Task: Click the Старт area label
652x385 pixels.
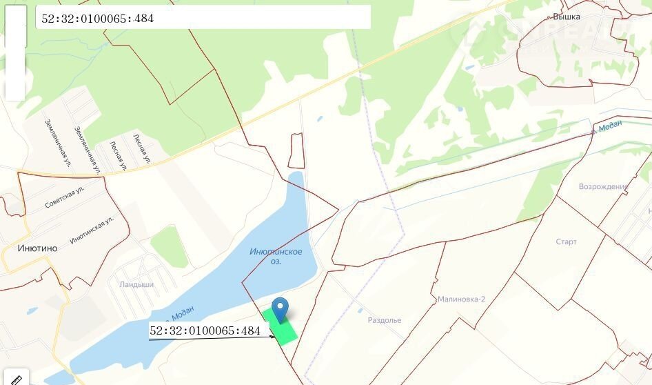Action: [566, 241]
